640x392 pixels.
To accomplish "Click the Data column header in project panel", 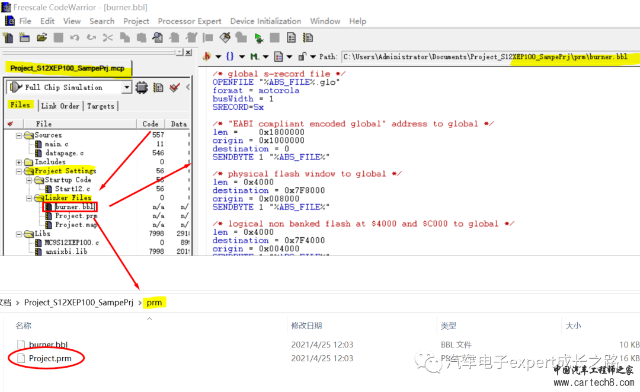I will (178, 124).
